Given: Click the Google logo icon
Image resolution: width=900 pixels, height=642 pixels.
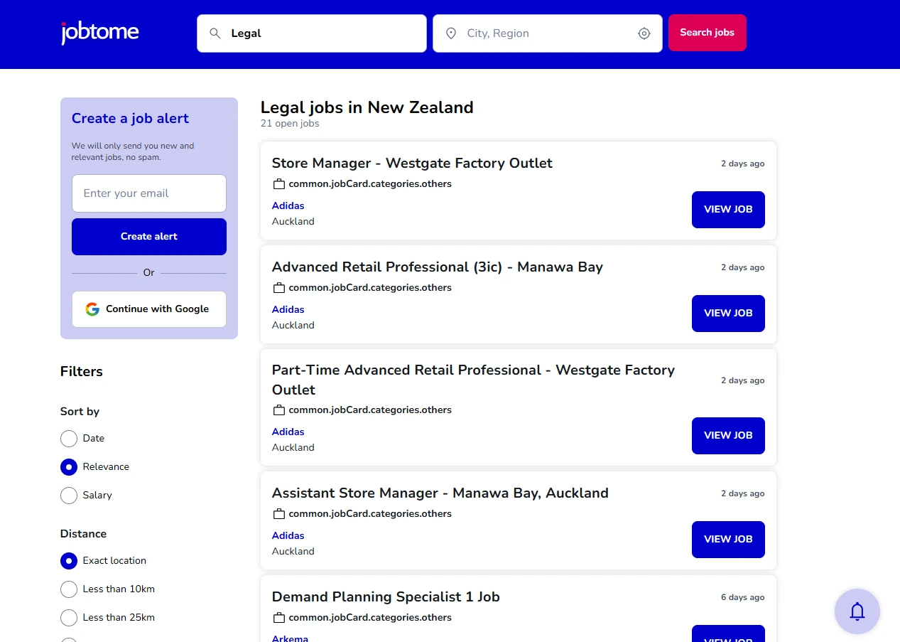Looking at the screenshot, I should point(92,309).
